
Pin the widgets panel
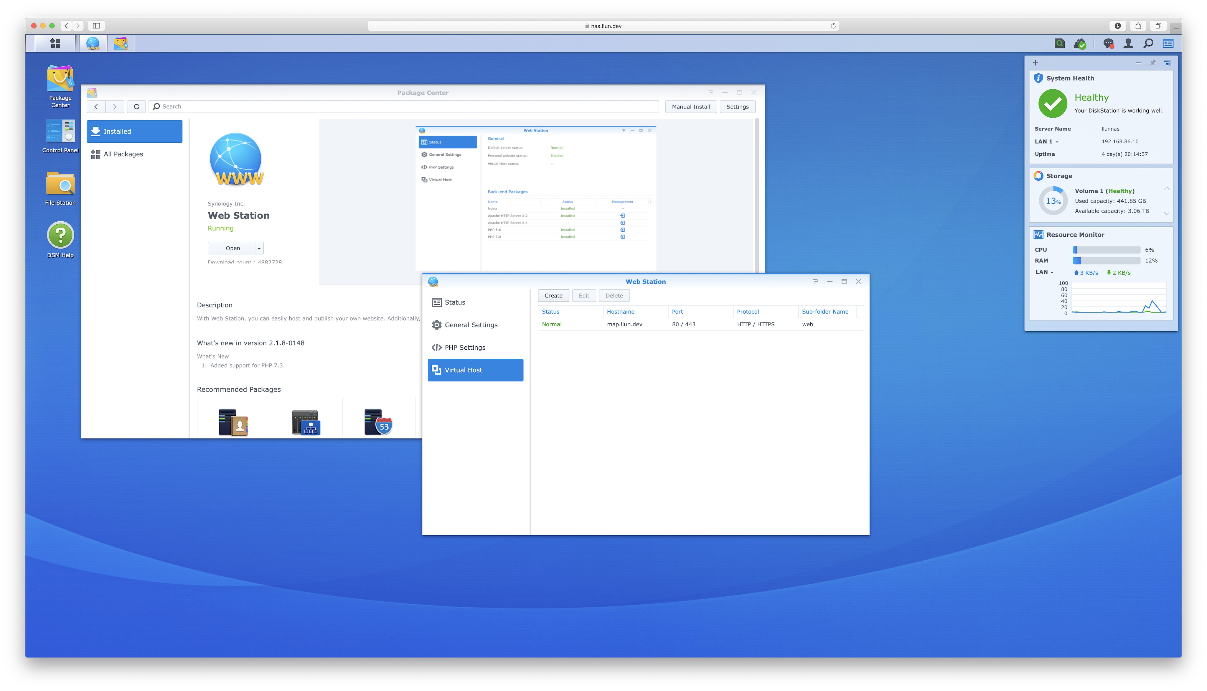(x=1152, y=63)
